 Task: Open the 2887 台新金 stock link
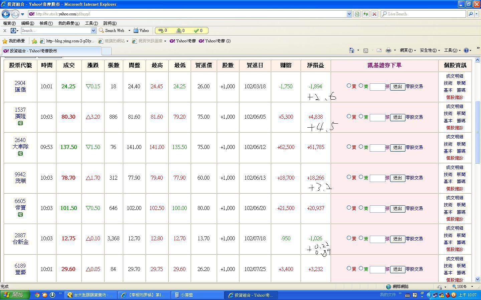(20, 239)
